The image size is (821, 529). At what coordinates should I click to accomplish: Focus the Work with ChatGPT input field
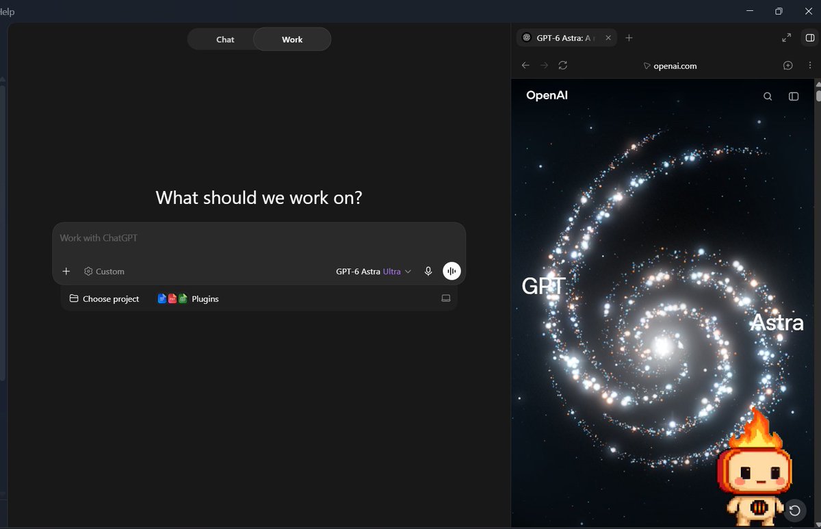259,238
